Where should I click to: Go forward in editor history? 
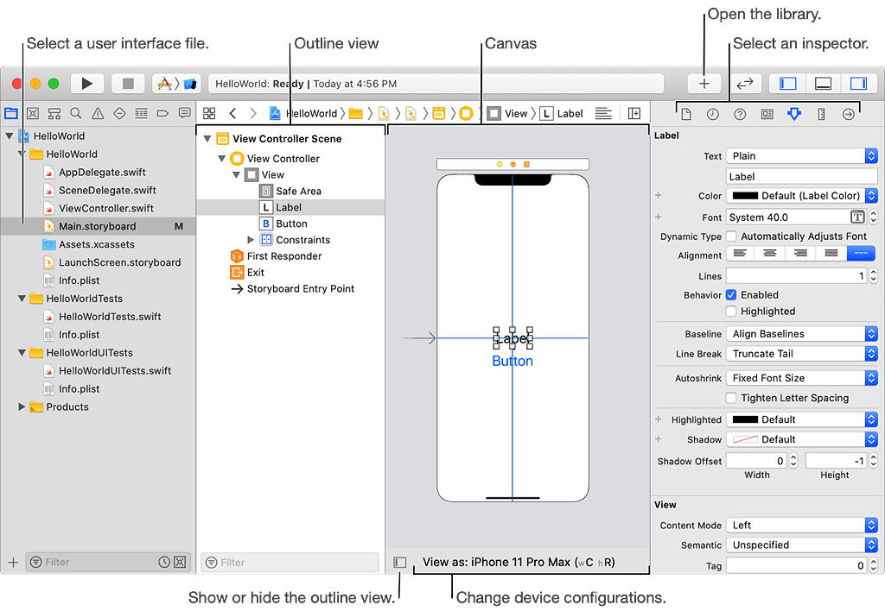pyautogui.click(x=253, y=113)
